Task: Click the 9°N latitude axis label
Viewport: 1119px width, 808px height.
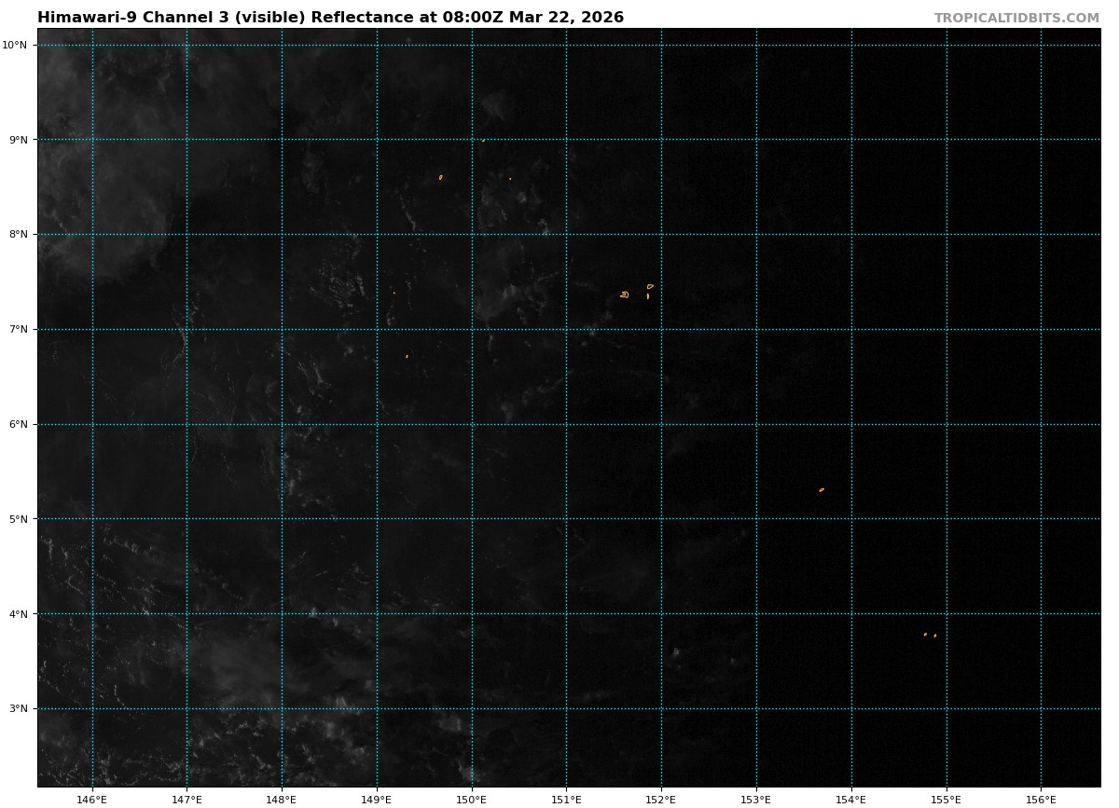Action: point(20,140)
